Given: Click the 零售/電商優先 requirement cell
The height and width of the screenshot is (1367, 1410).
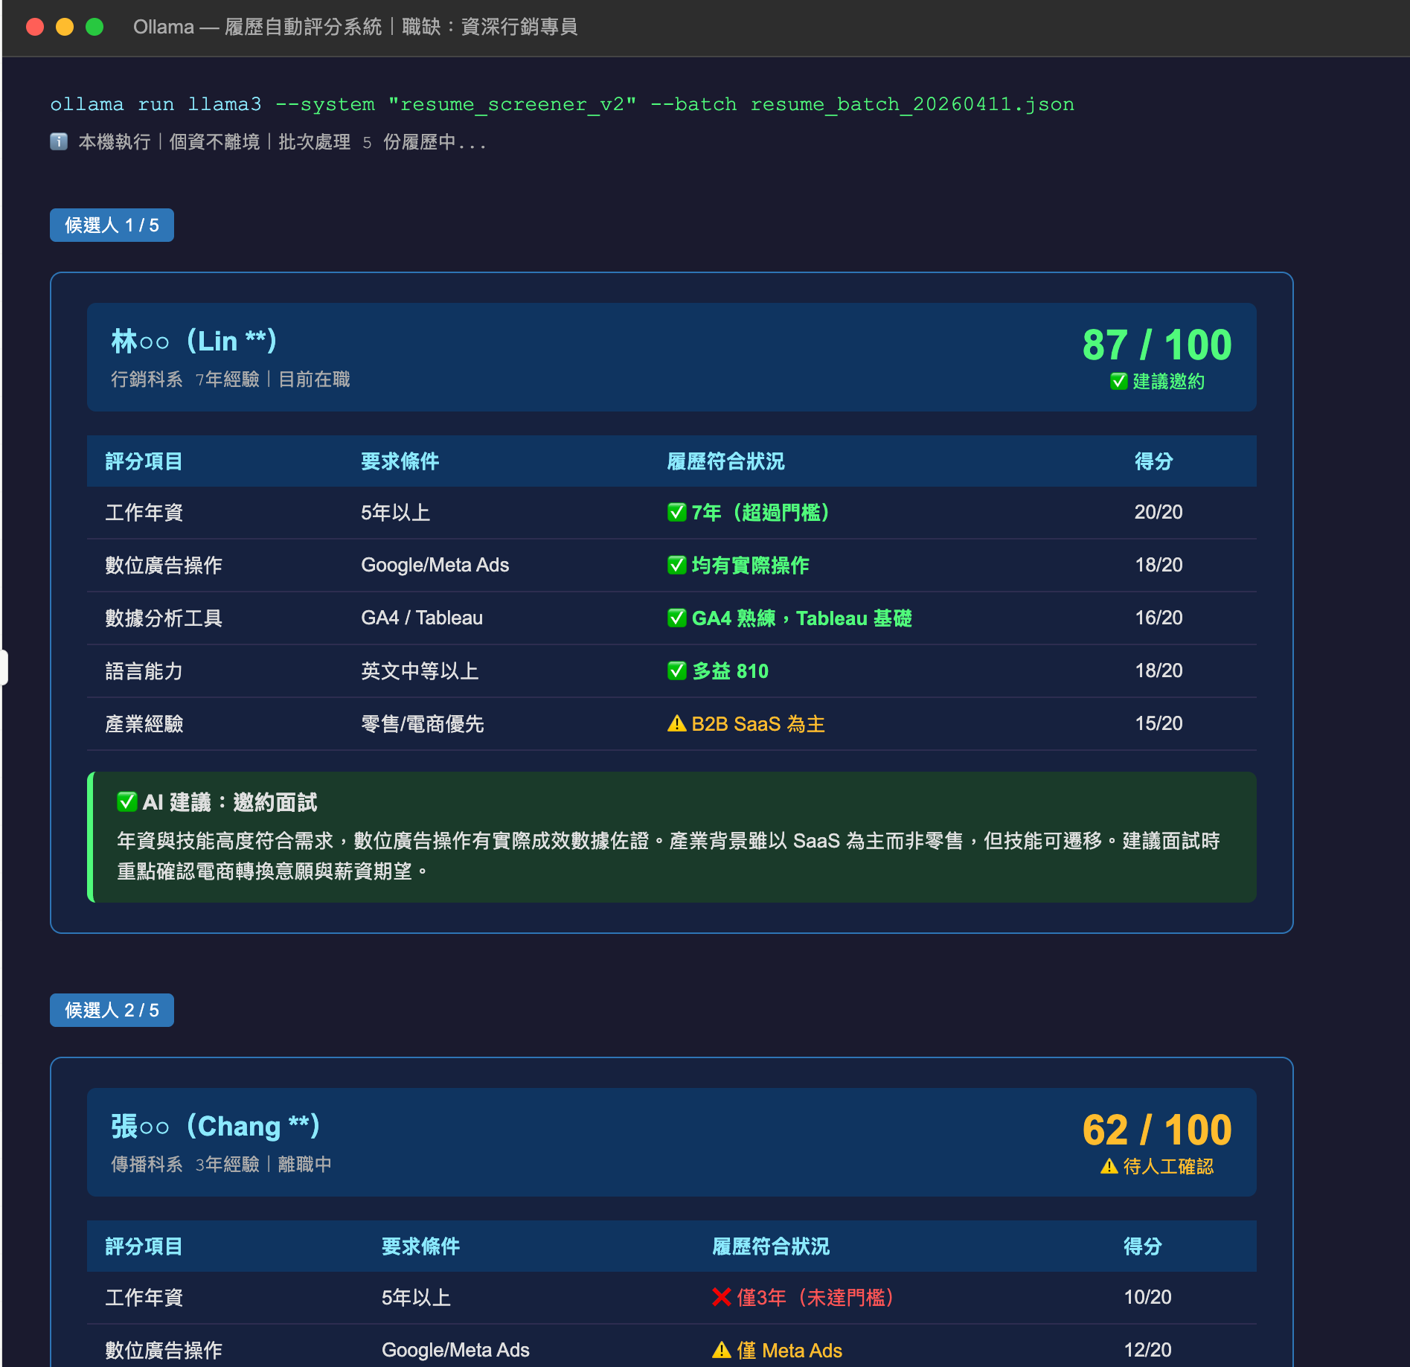Looking at the screenshot, I should point(422,724).
